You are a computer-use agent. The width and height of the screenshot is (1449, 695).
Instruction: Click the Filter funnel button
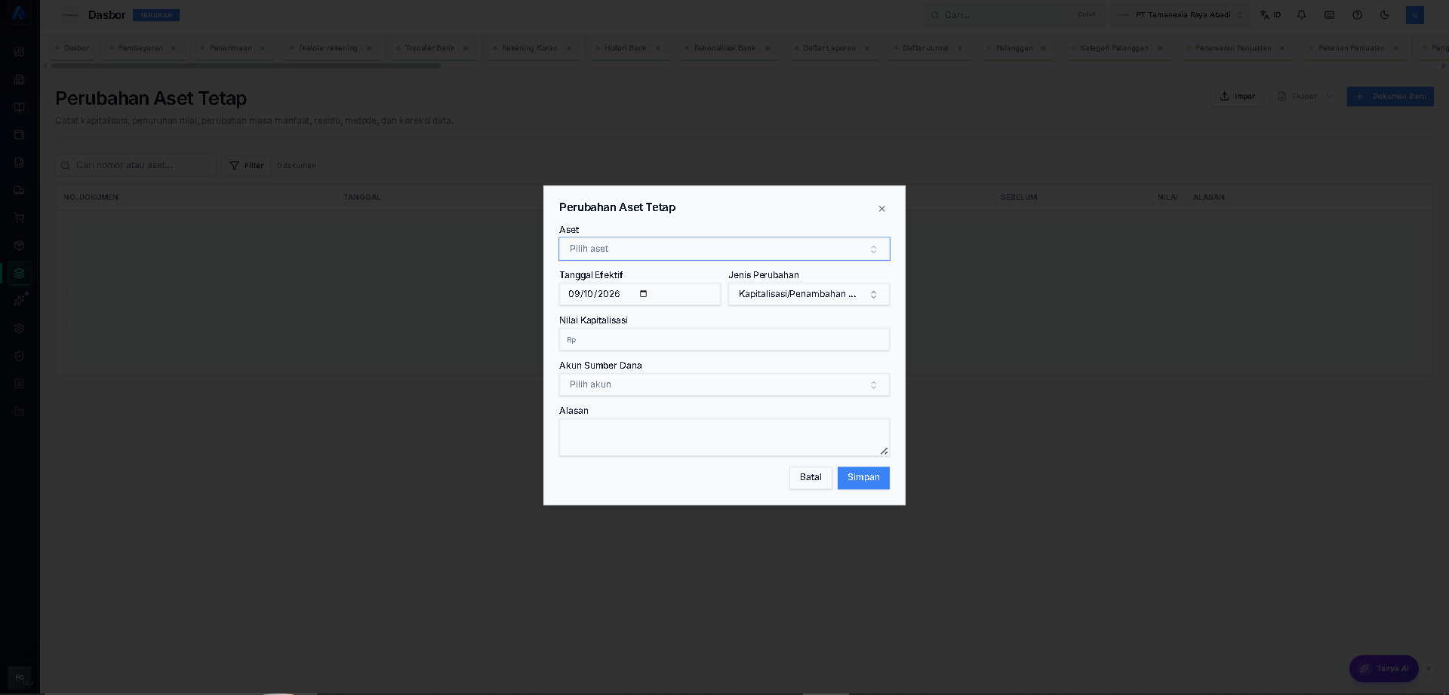[246, 166]
